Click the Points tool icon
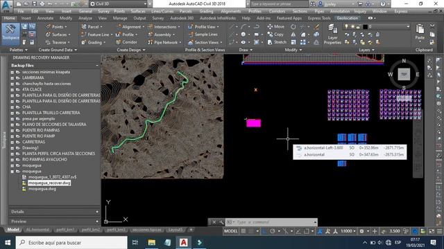The width and height of the screenshot is (444, 249). click(x=48, y=27)
